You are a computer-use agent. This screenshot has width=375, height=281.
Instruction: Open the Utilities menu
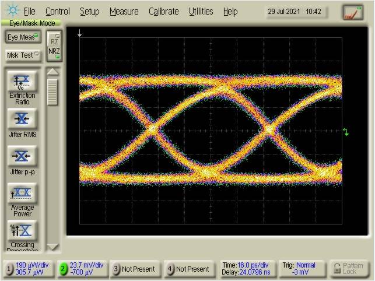coord(201,12)
